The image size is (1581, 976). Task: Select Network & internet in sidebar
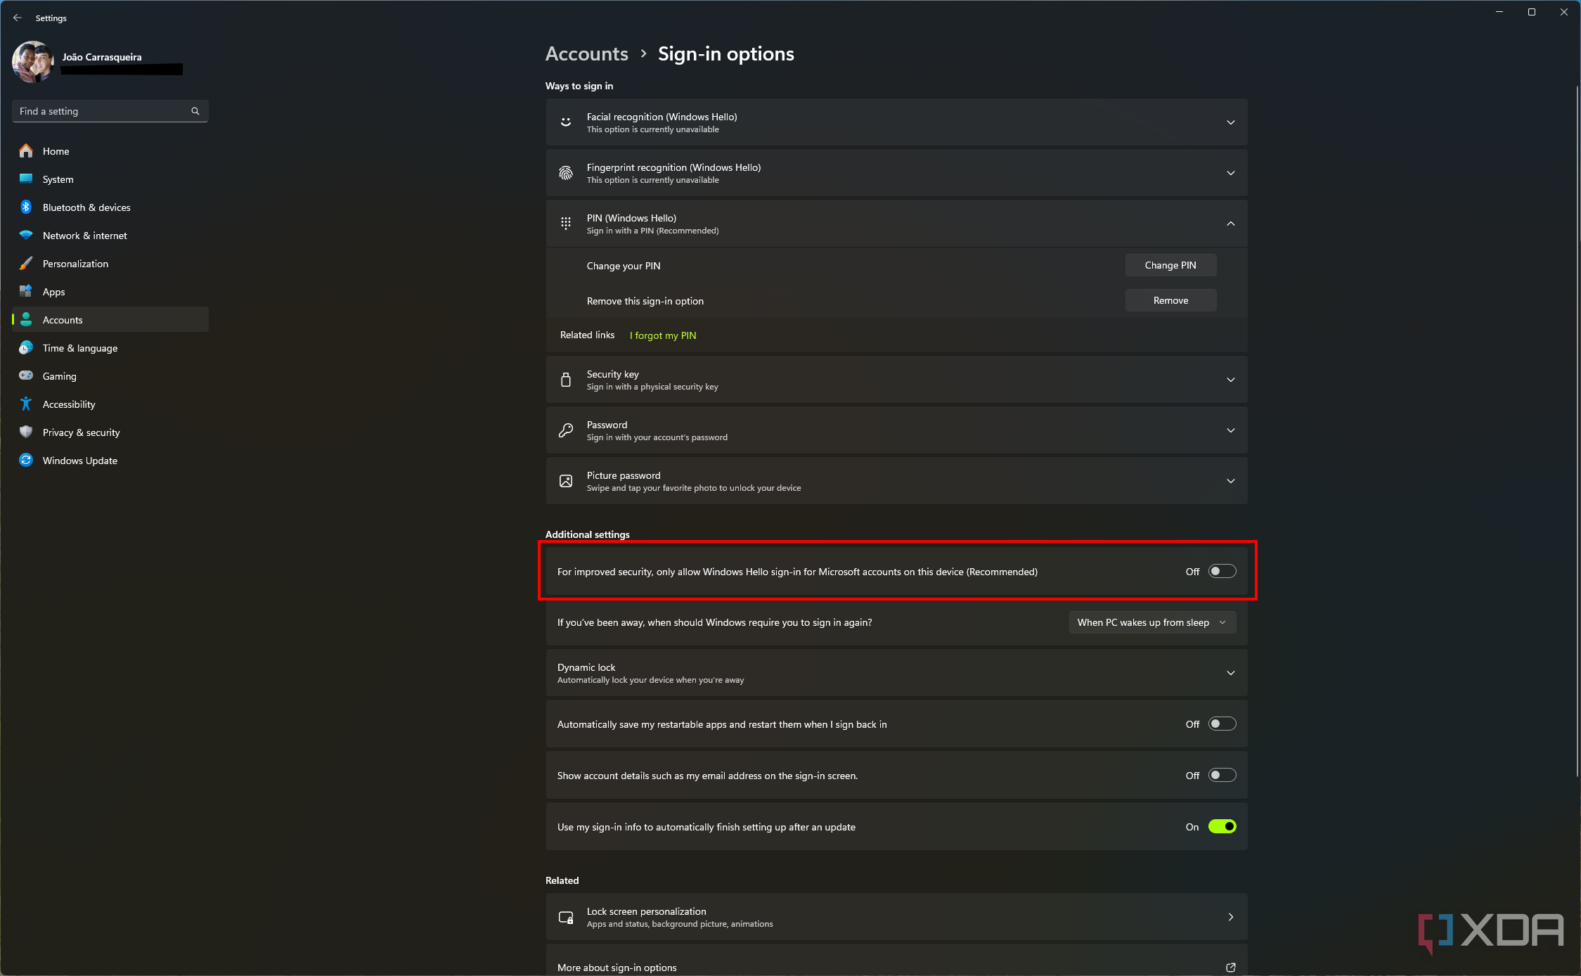[110, 235]
